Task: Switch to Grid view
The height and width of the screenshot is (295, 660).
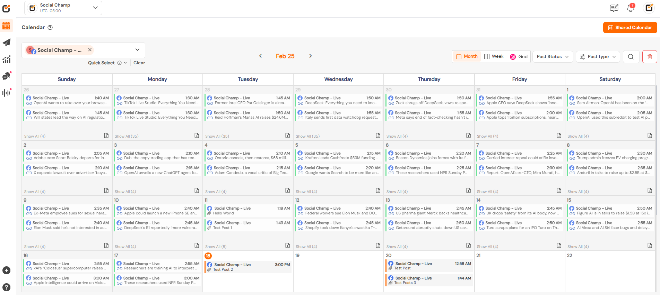Action: click(x=519, y=57)
